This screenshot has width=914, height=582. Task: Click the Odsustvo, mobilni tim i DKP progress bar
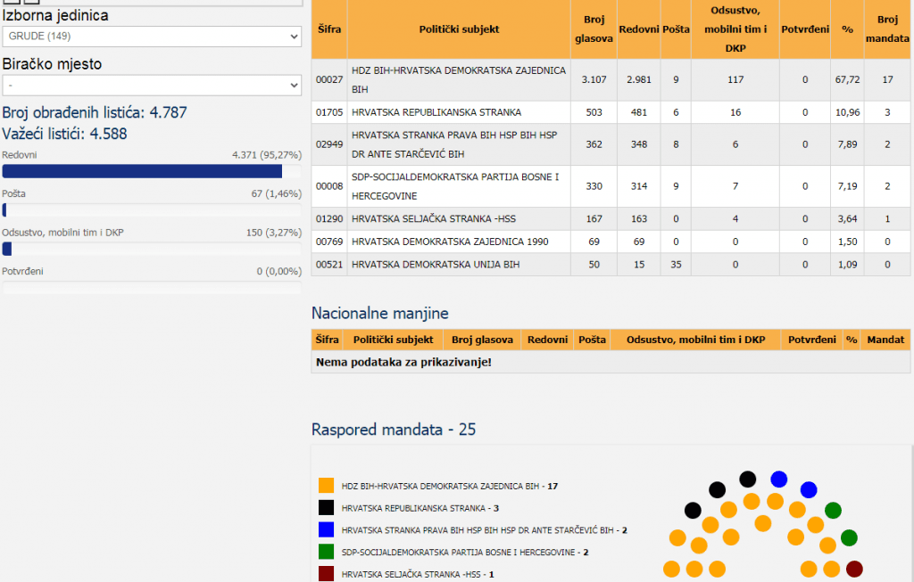[151, 249]
